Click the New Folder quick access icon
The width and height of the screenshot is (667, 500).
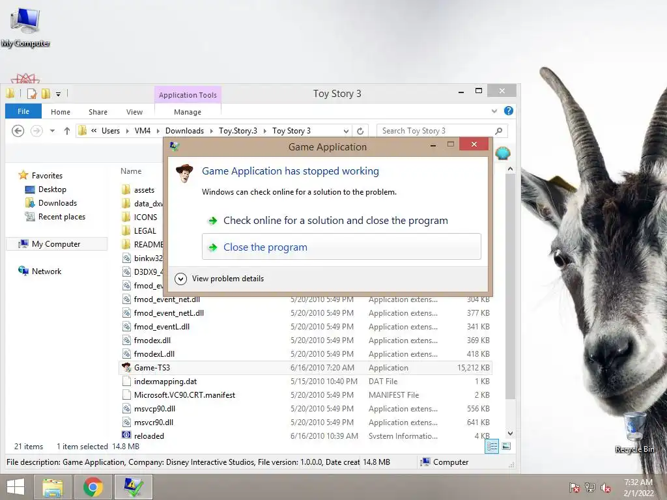click(46, 93)
